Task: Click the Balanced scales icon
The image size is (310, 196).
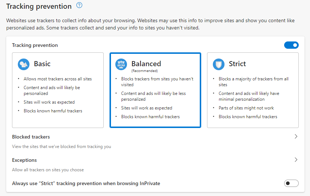Action: click(121, 64)
